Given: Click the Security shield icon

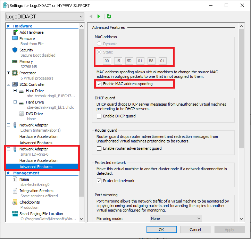Looking at the screenshot, I should pyautogui.click(x=15, y=50).
